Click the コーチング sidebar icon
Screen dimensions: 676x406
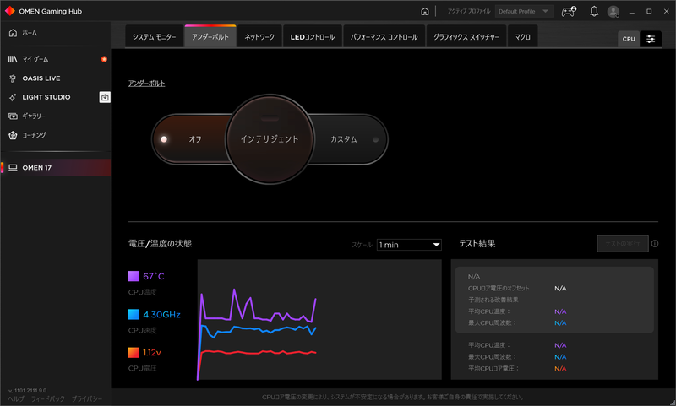click(x=13, y=135)
